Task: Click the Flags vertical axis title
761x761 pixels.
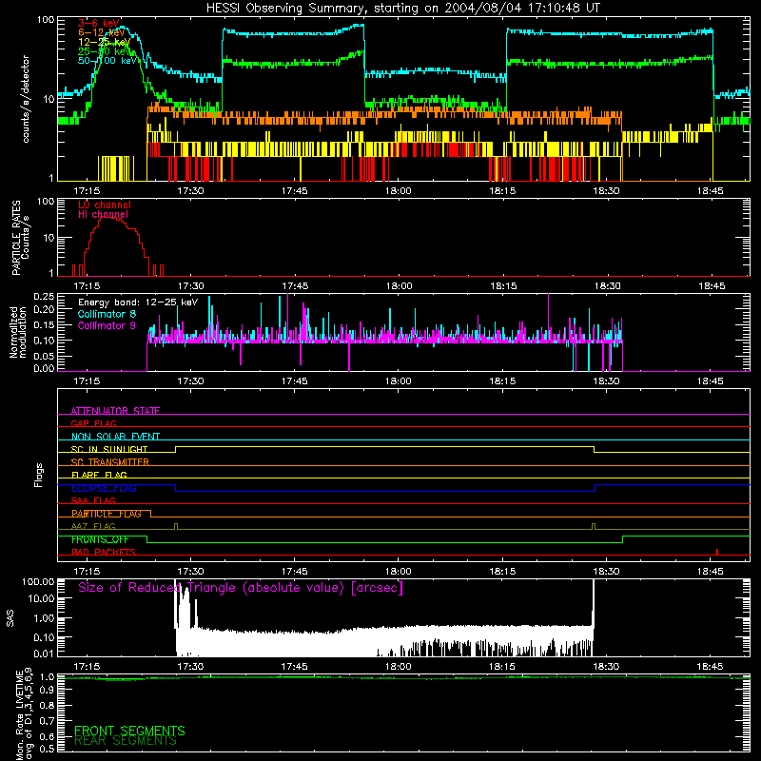Action: 39,475
